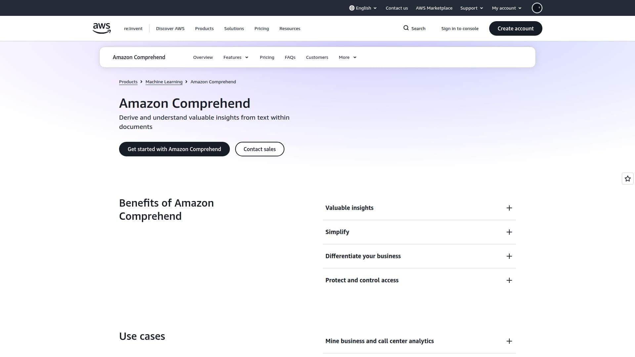Open the More dropdown in Comprehend nav
This screenshot has width=635, height=357.
(x=348, y=57)
